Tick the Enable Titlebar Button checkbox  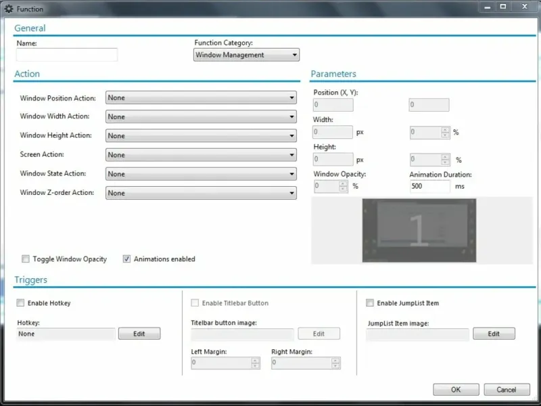(x=195, y=302)
